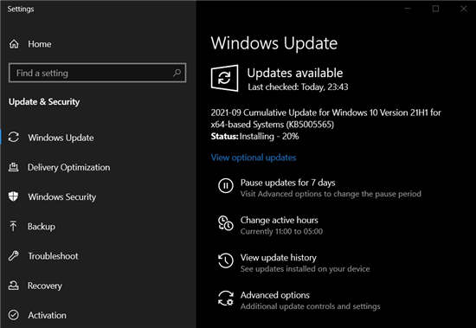Open the Home settings page
The image size is (476, 328).
pos(40,44)
